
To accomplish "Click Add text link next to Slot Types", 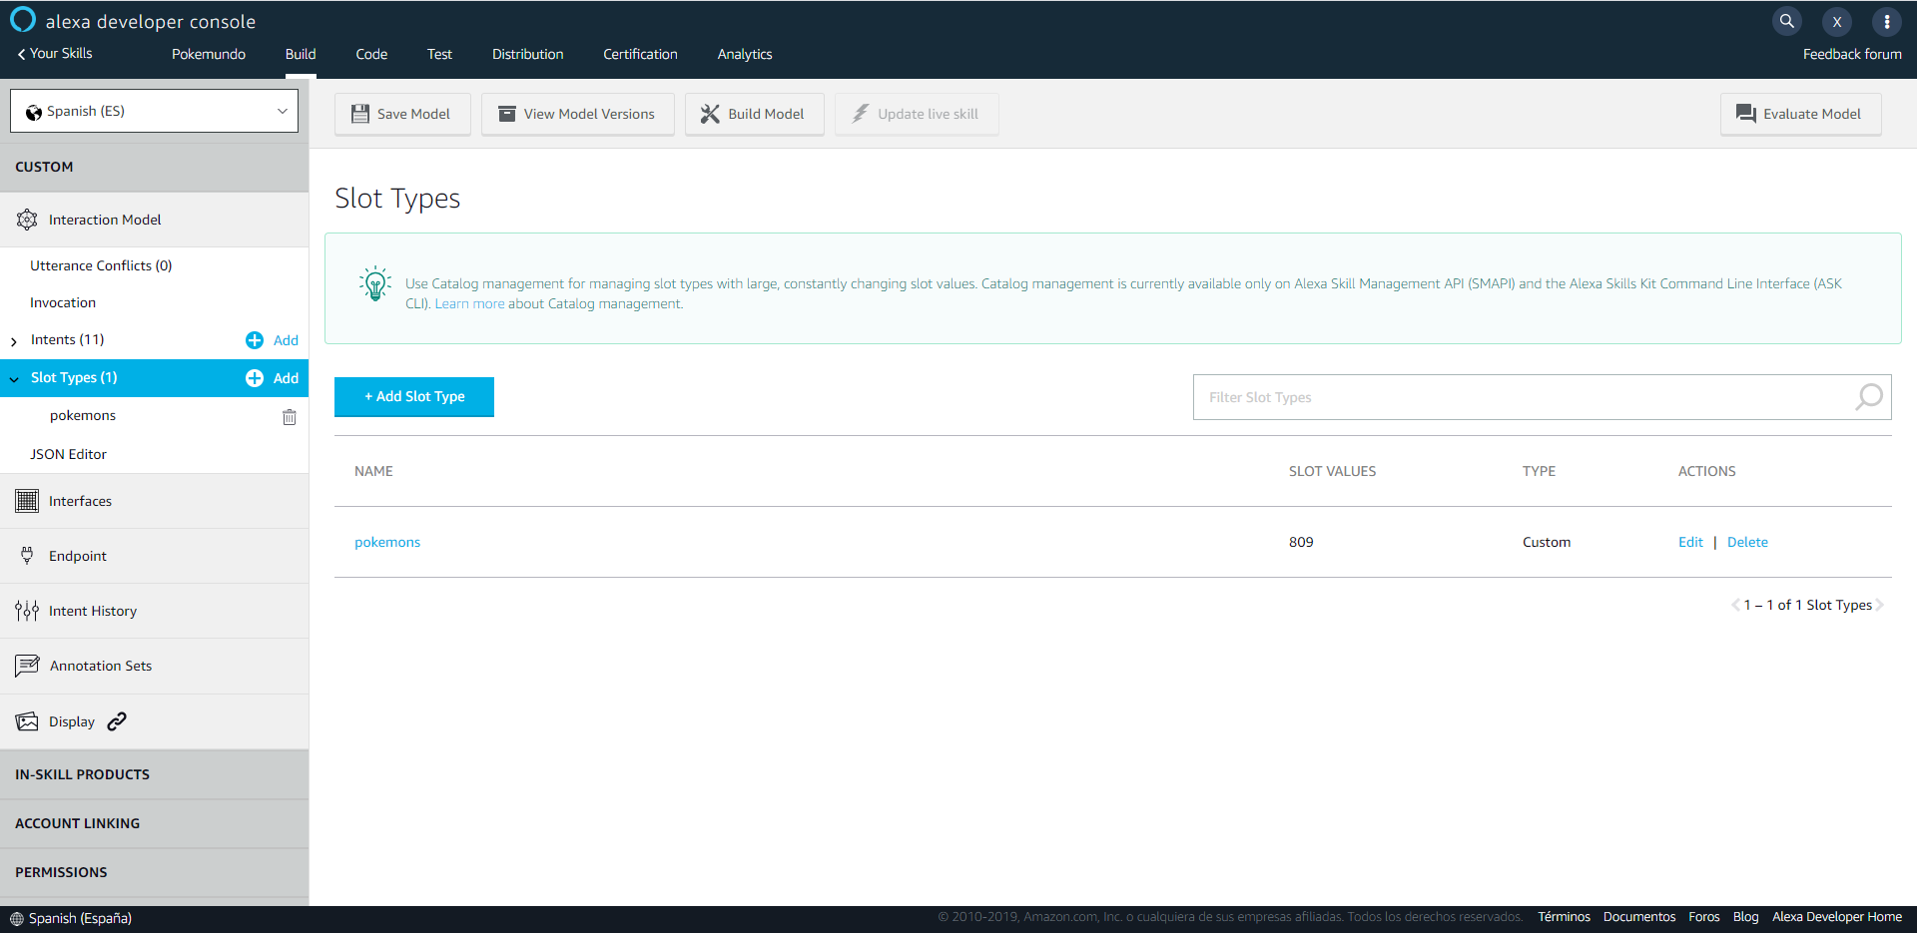I will (286, 378).
